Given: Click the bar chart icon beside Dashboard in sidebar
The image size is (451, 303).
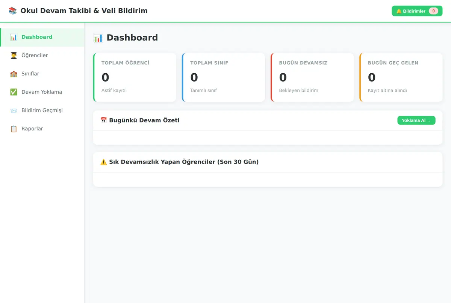Looking at the screenshot, I should pyautogui.click(x=14, y=37).
